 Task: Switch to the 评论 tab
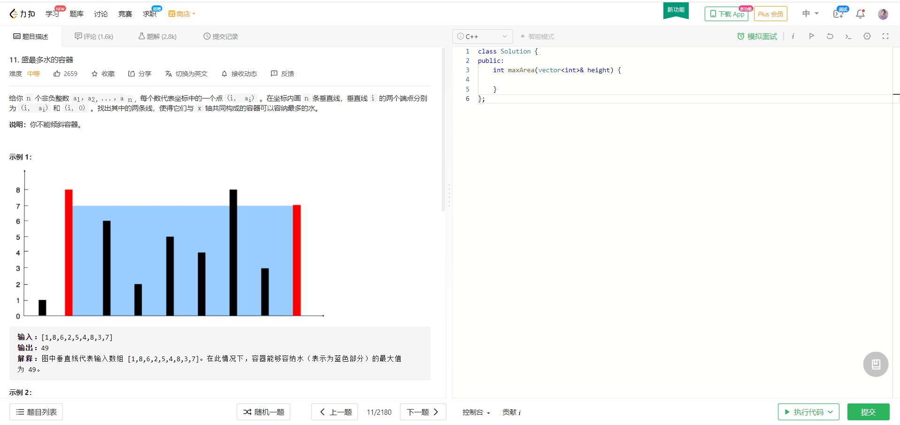(x=94, y=36)
